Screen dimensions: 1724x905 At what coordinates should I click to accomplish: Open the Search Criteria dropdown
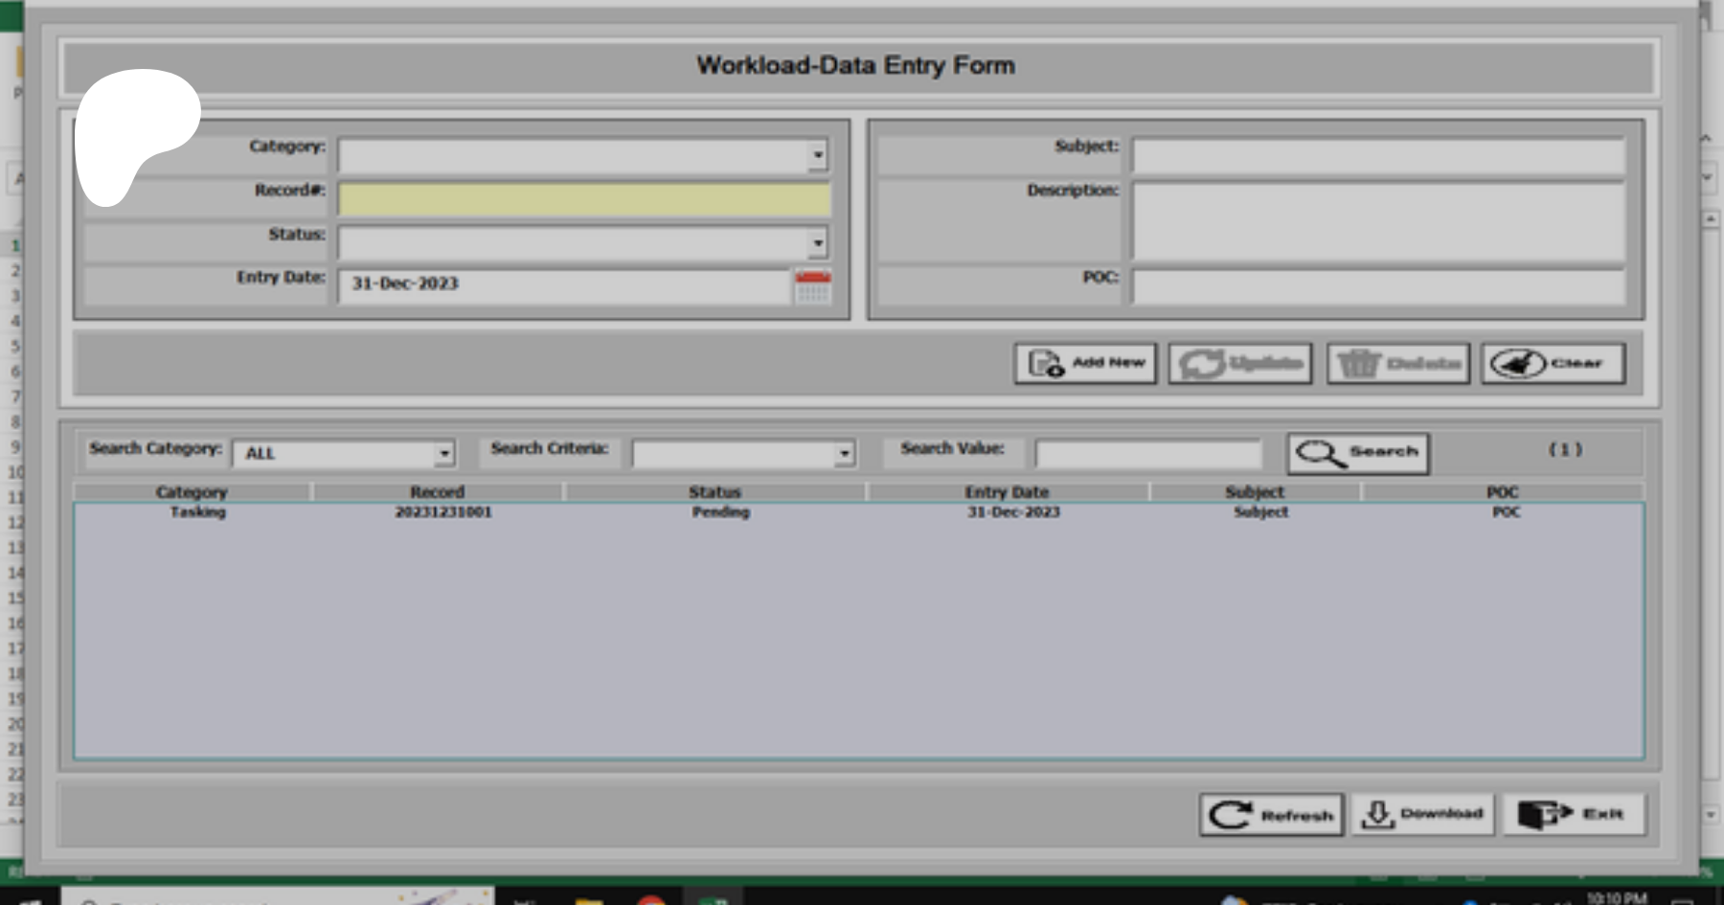844,454
